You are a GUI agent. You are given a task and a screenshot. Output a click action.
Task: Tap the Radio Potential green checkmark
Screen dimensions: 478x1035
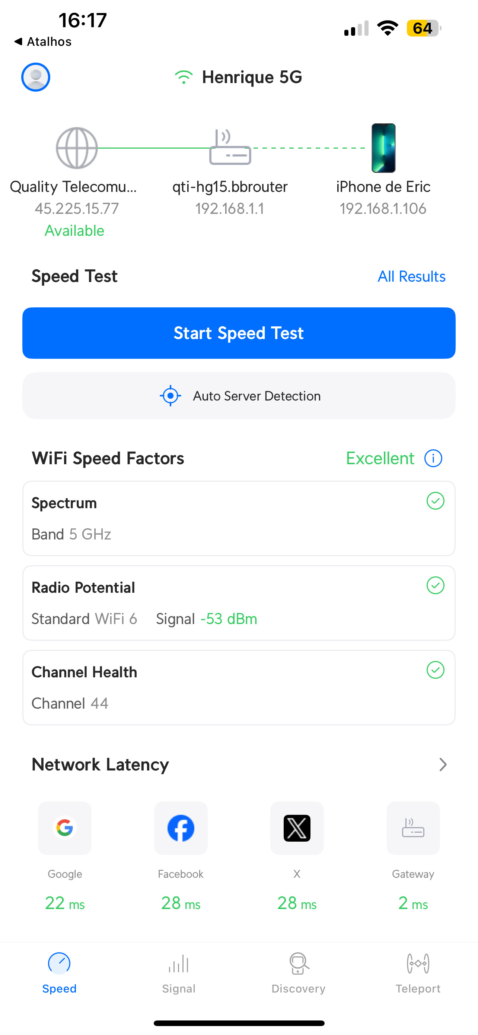point(435,585)
